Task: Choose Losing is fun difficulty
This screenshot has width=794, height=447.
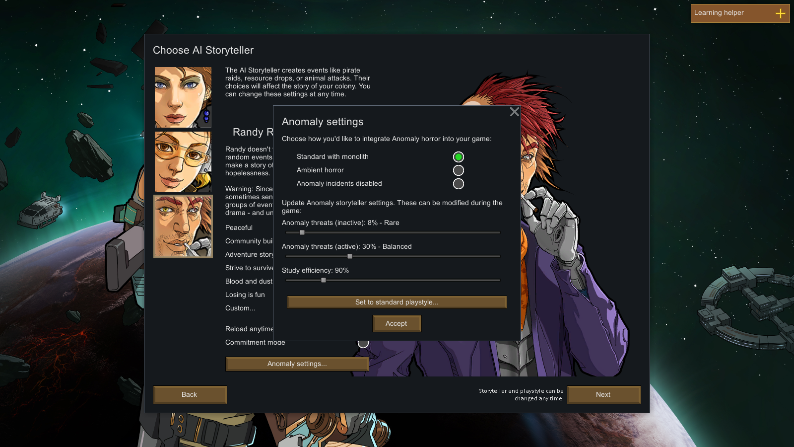Action: tap(245, 295)
